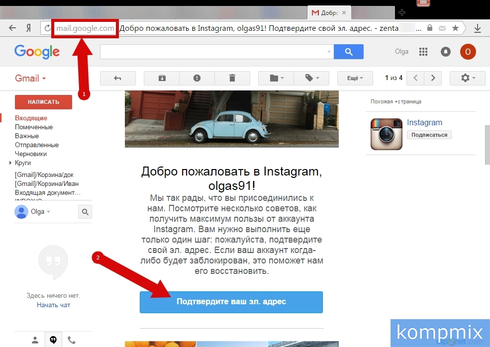
Task: Open a new browser tab with the plus
Action: (x=402, y=12)
